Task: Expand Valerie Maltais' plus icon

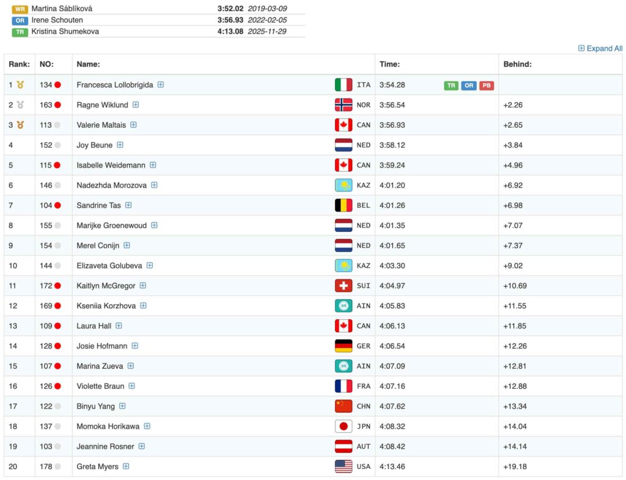Action: click(133, 125)
